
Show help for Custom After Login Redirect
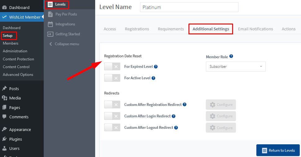[174, 116]
